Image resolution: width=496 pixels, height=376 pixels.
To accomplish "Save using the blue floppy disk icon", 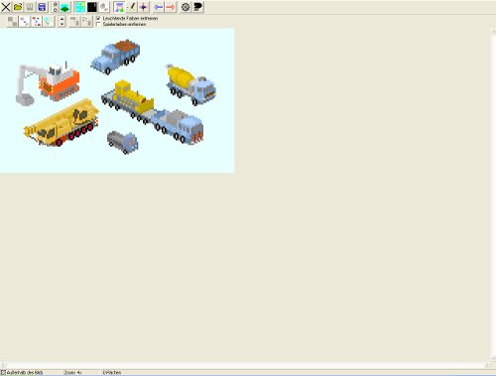I will coord(42,7).
